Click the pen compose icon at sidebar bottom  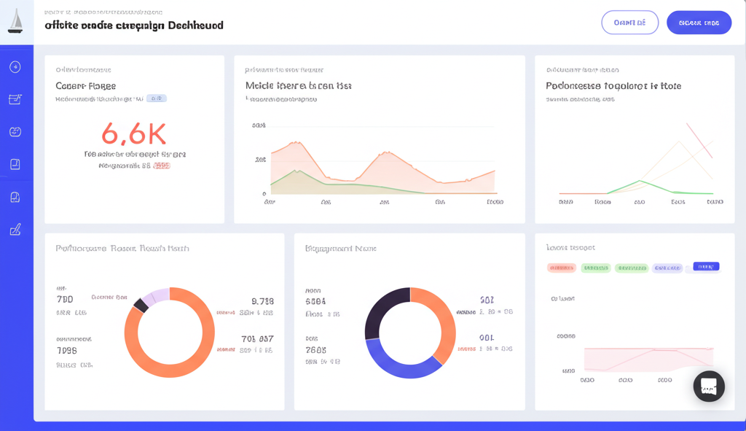16,229
